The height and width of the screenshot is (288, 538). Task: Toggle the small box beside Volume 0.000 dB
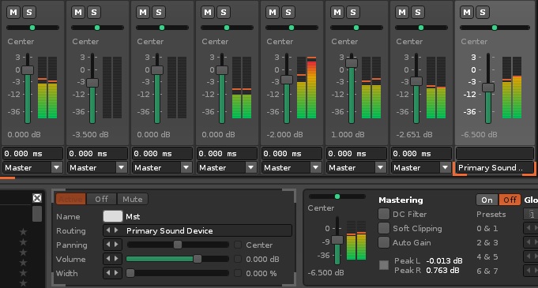point(238,259)
